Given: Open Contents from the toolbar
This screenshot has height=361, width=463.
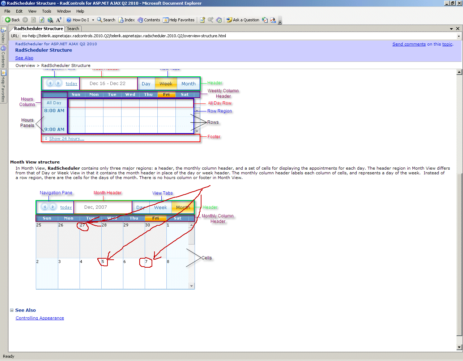Looking at the screenshot, I should [x=149, y=20].
